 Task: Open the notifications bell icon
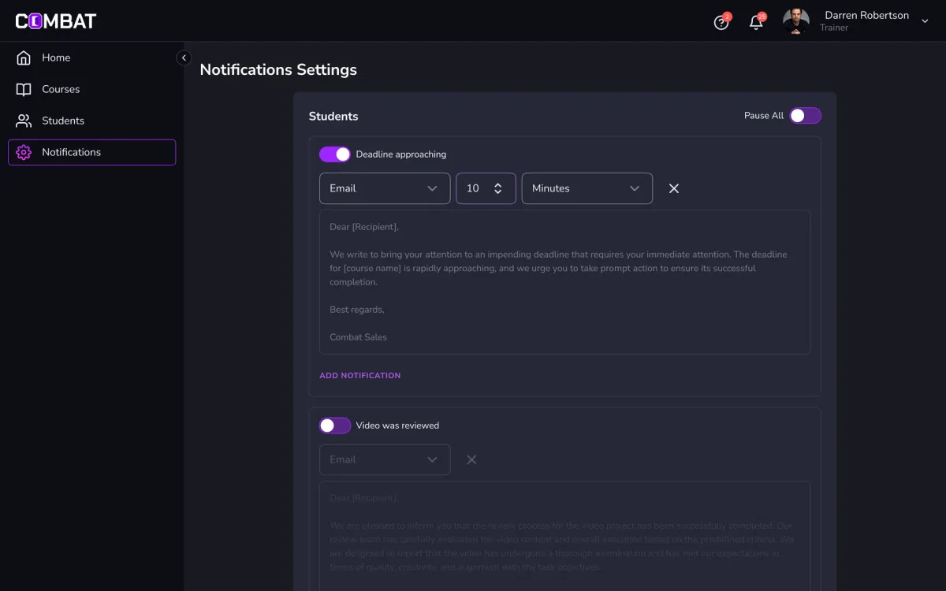point(756,22)
